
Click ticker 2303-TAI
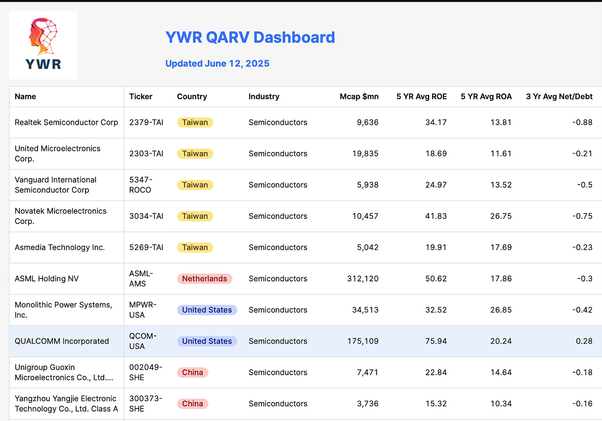coord(146,154)
